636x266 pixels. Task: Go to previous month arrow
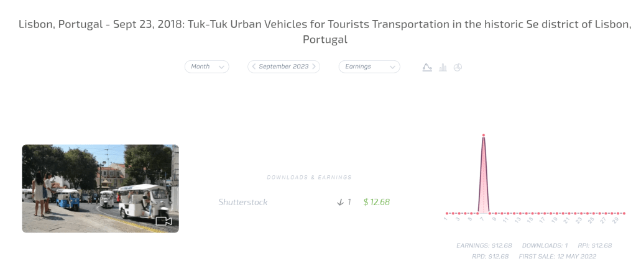pyautogui.click(x=254, y=66)
